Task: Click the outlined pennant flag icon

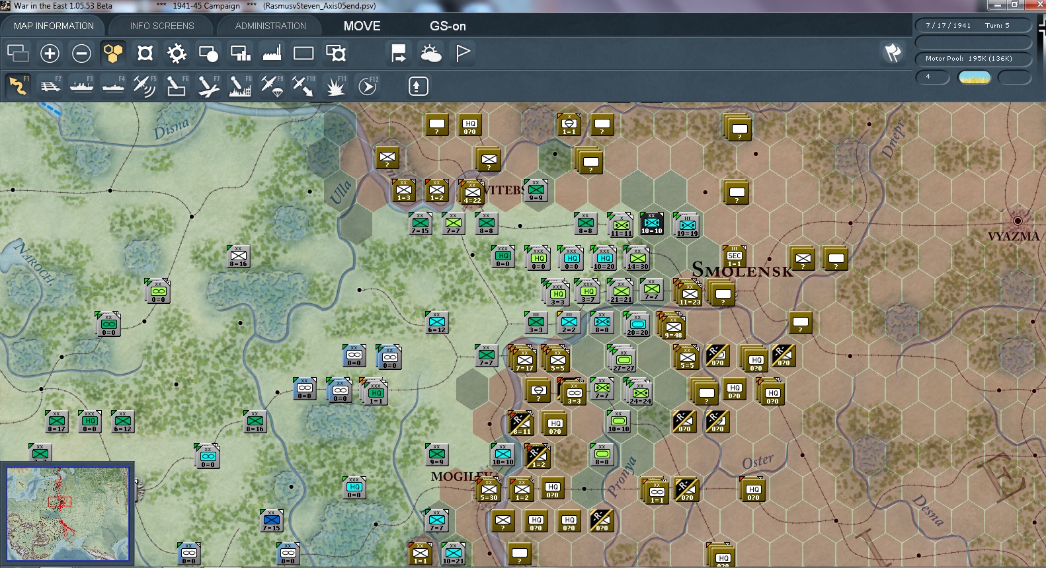Action: pos(463,53)
